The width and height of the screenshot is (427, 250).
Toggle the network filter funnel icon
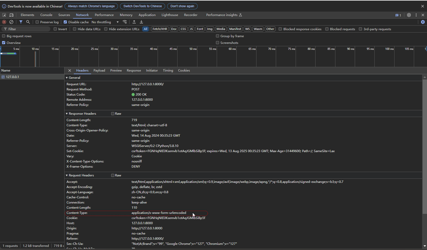coord(21,22)
